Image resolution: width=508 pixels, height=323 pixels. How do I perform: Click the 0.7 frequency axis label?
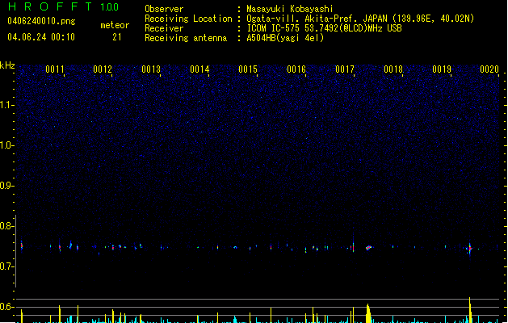[6, 266]
